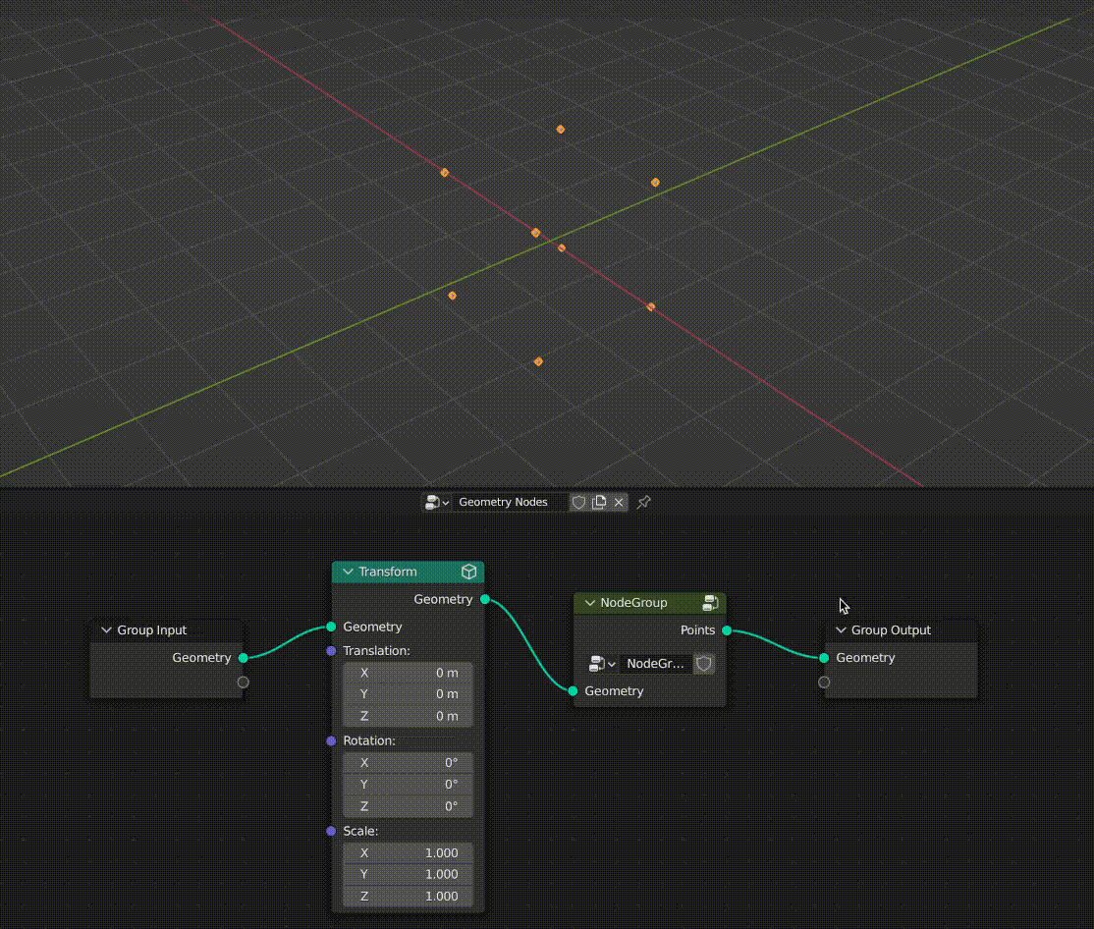
Task: Collapse the Transform node
Action: tap(348, 572)
